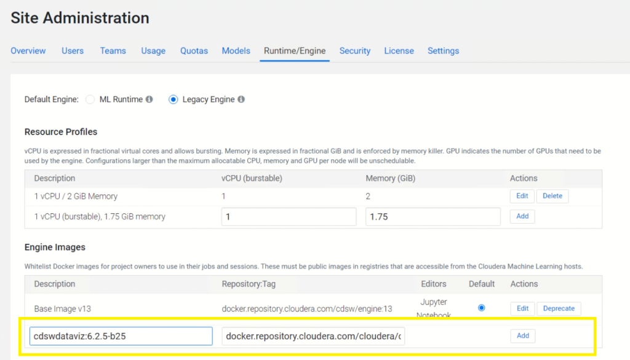Click the 'Default Engine:' label
The height and width of the screenshot is (360, 630).
(52, 100)
